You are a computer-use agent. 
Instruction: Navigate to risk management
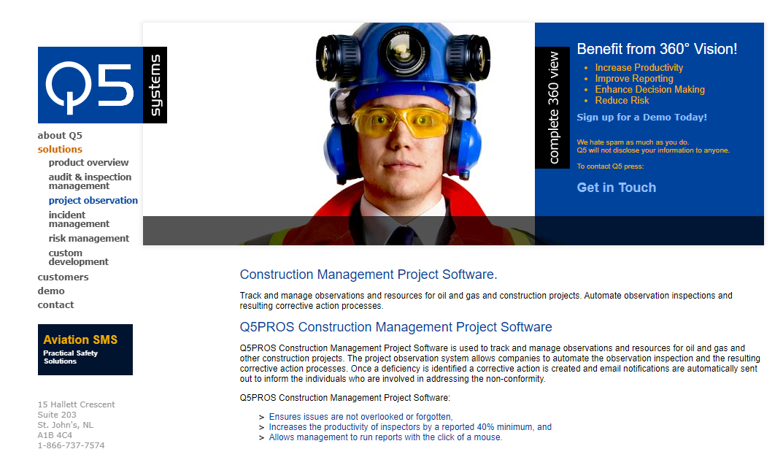[88, 239]
